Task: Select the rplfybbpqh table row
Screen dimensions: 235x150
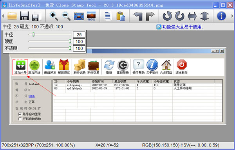Action: coord(137,88)
